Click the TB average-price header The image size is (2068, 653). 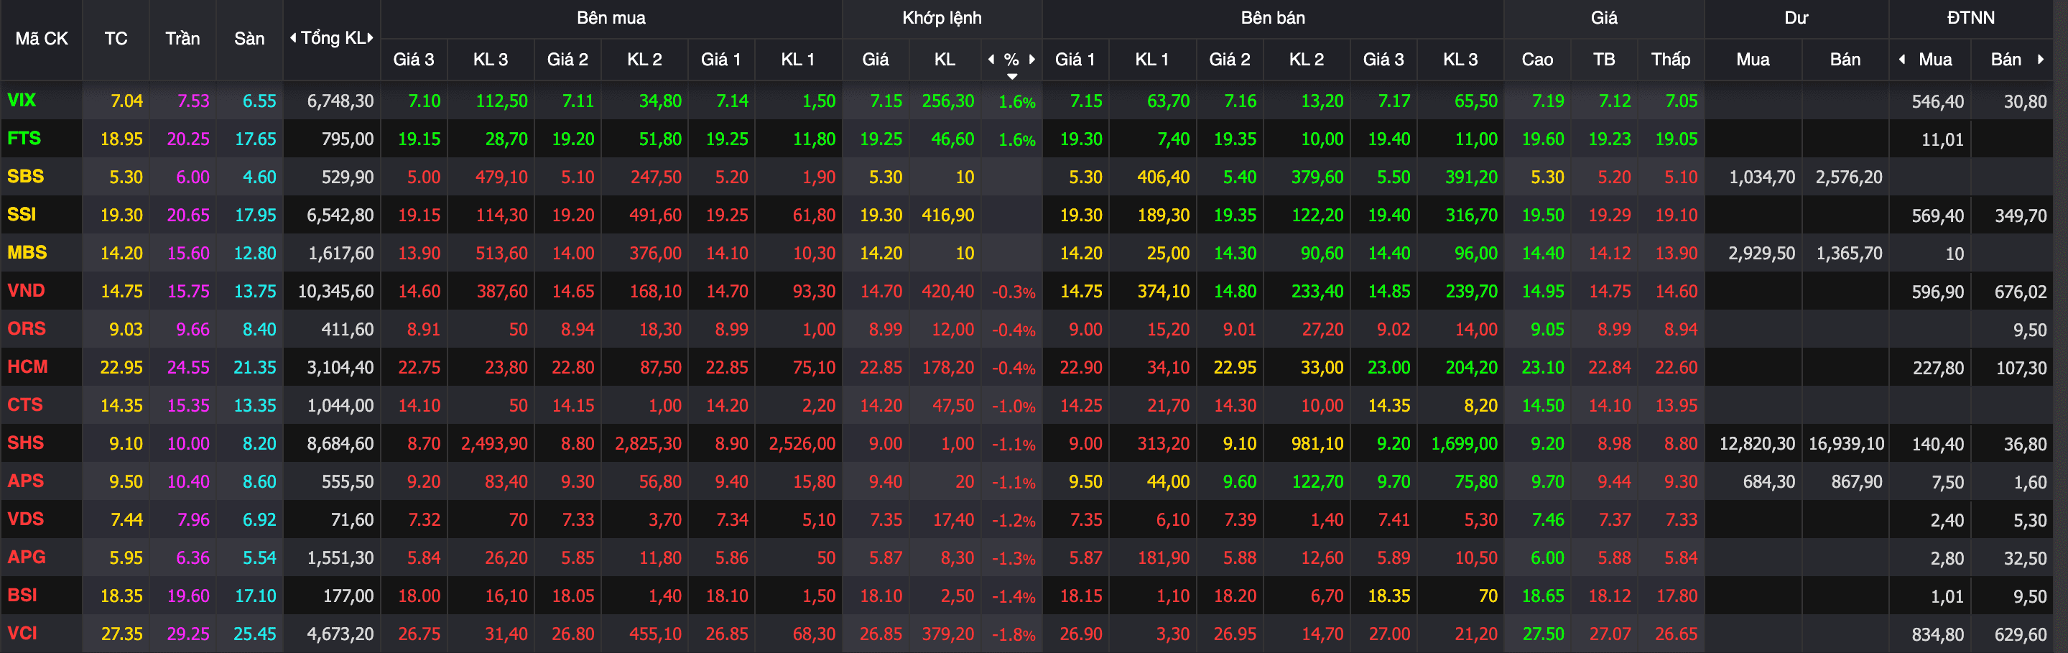(x=1604, y=59)
